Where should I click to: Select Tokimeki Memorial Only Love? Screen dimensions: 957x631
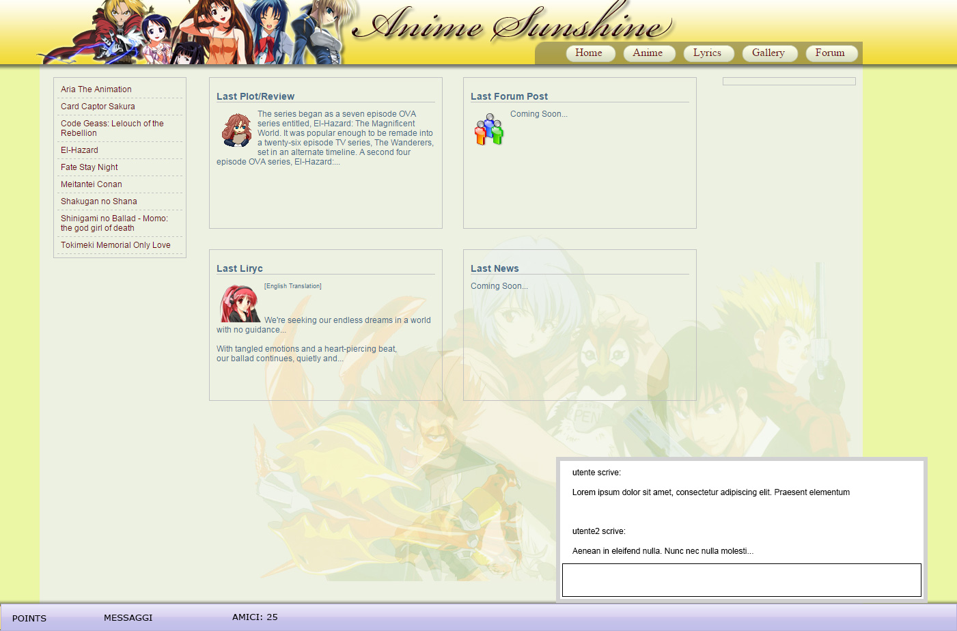[115, 245]
